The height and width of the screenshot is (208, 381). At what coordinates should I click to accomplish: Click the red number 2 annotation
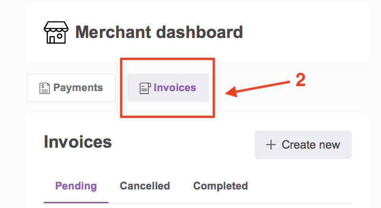coord(300,80)
